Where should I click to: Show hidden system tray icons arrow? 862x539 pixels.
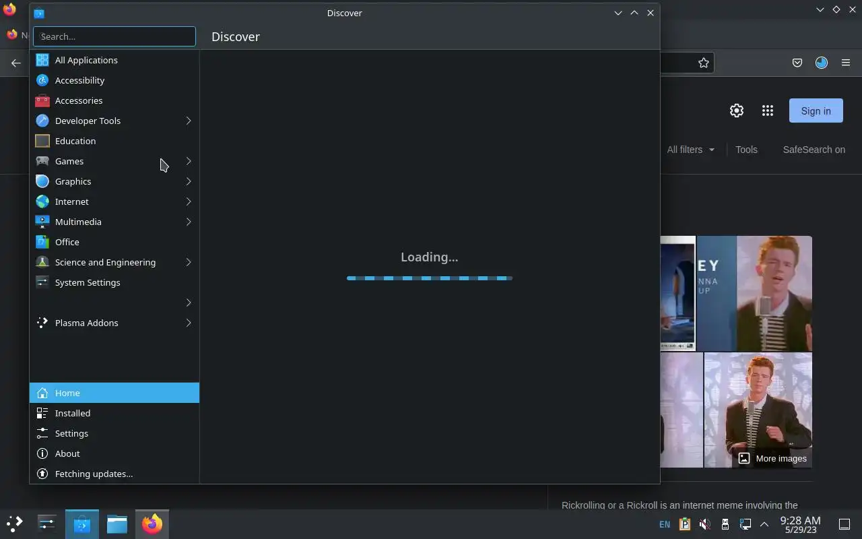pyautogui.click(x=764, y=524)
